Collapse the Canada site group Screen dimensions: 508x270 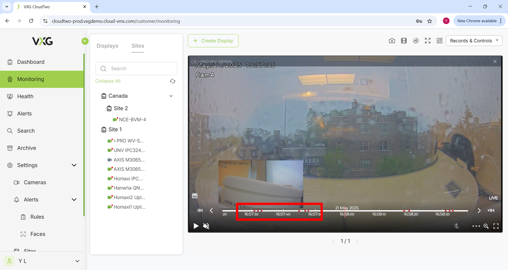point(171,96)
